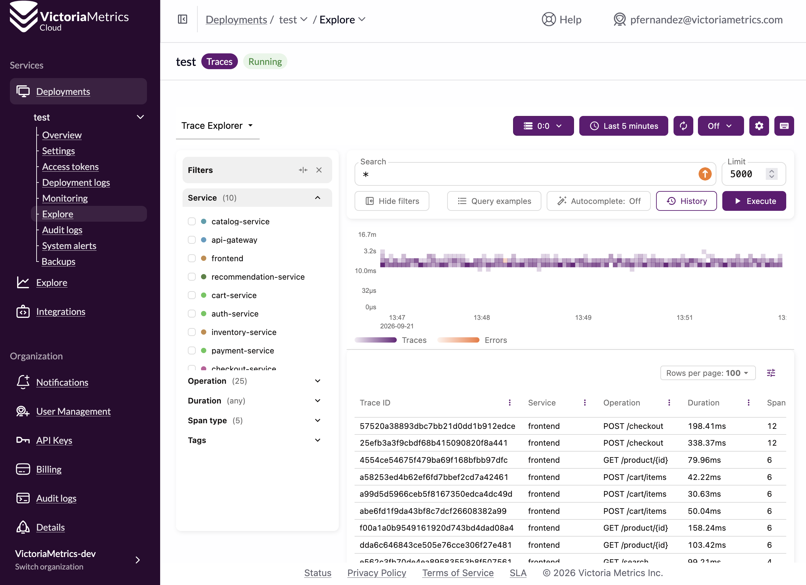Go to Settings in test submenu

58,151
